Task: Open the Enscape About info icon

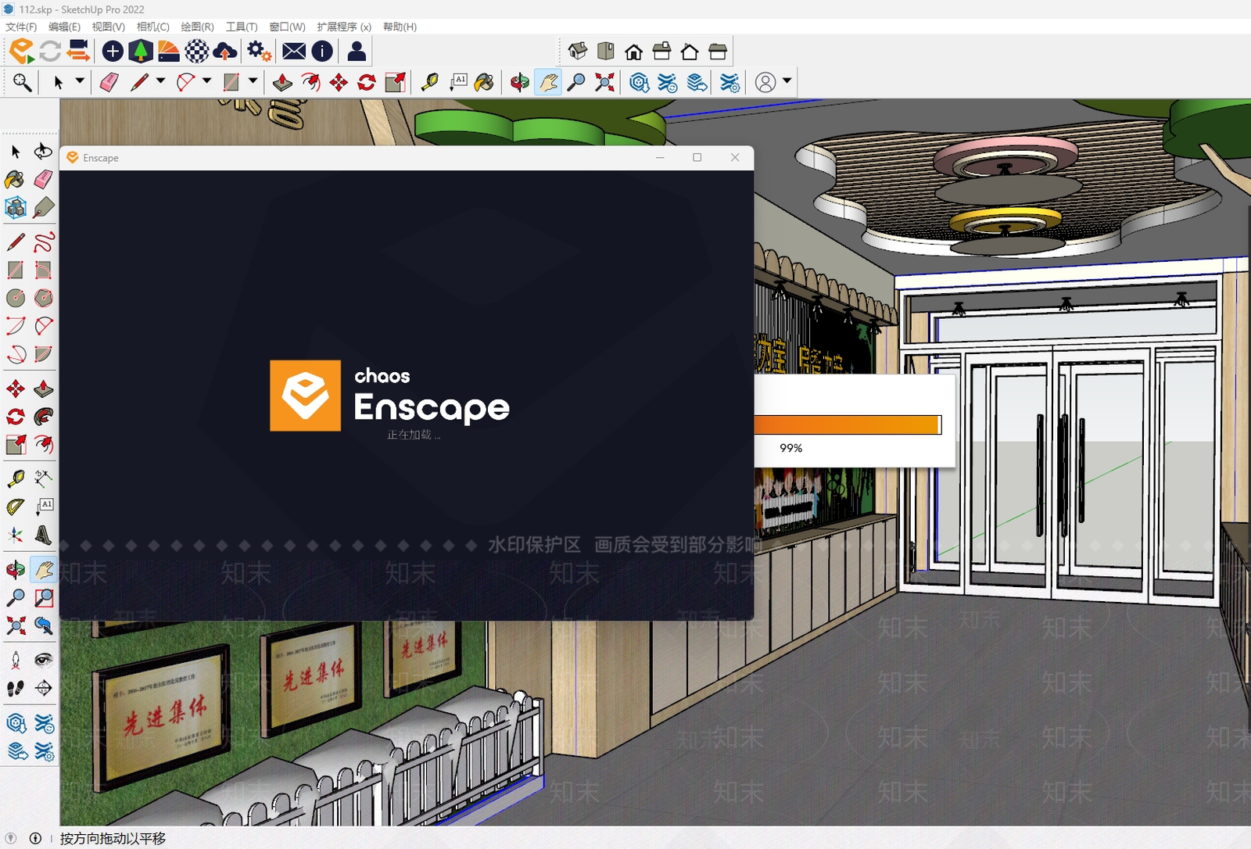Action: 322,52
